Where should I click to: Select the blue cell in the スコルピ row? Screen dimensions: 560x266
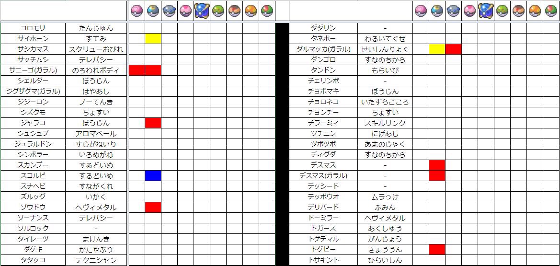(153, 175)
